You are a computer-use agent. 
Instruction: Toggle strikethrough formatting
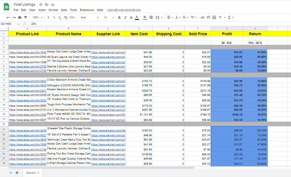click(131, 17)
